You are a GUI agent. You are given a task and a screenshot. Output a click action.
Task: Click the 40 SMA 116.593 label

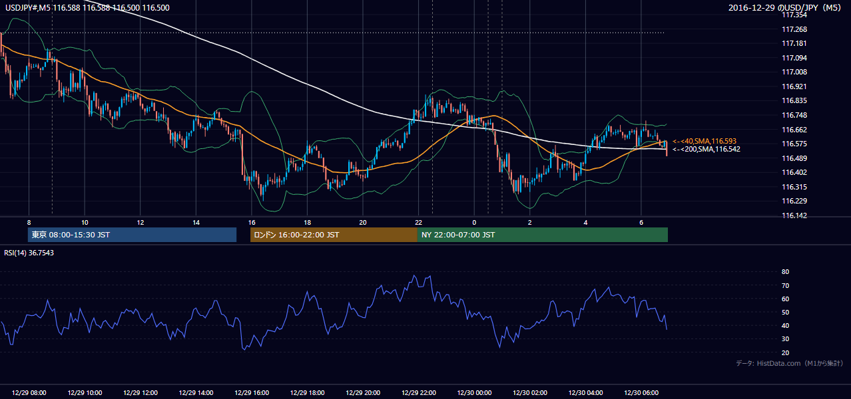pyautogui.click(x=705, y=141)
